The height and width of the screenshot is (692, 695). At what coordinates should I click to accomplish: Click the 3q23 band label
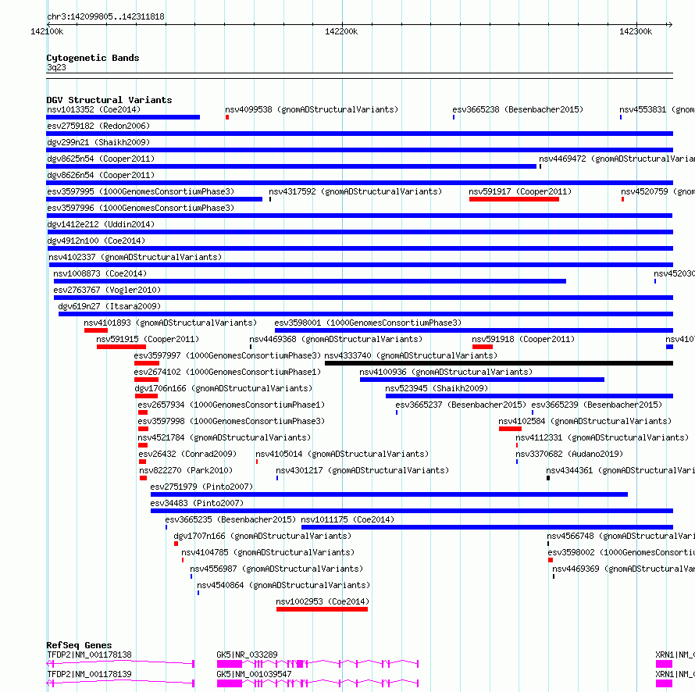point(56,67)
